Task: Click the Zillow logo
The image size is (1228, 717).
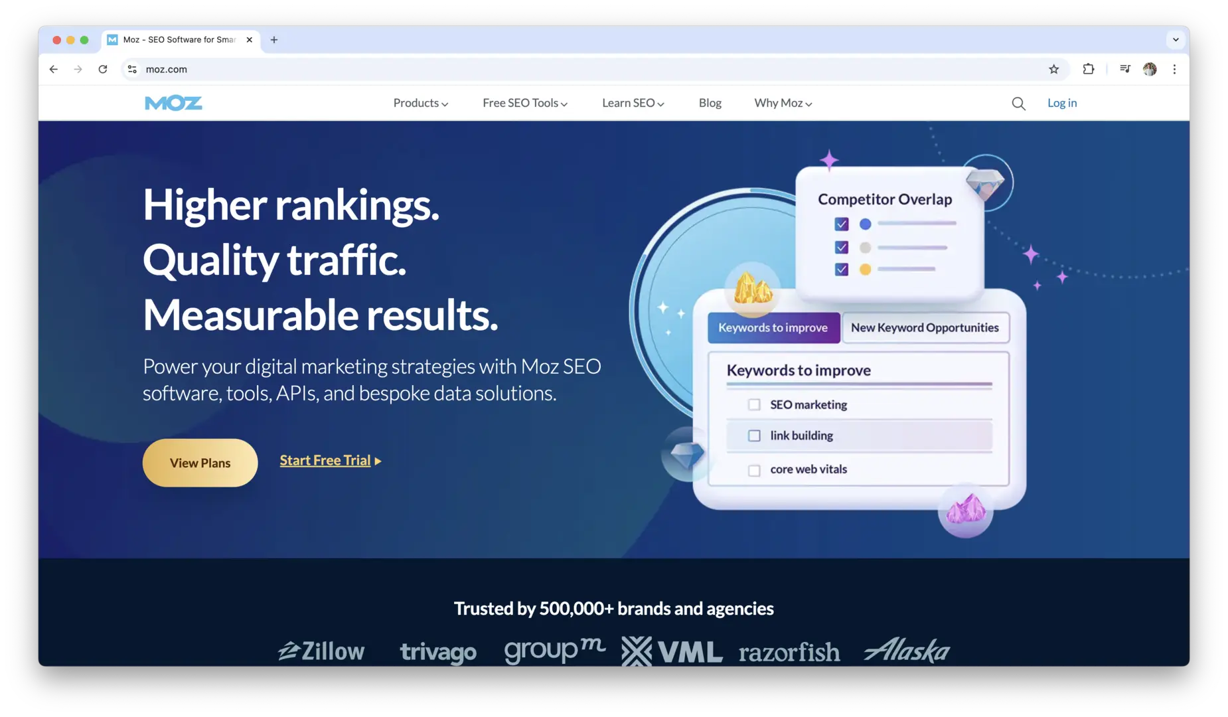Action: [321, 651]
